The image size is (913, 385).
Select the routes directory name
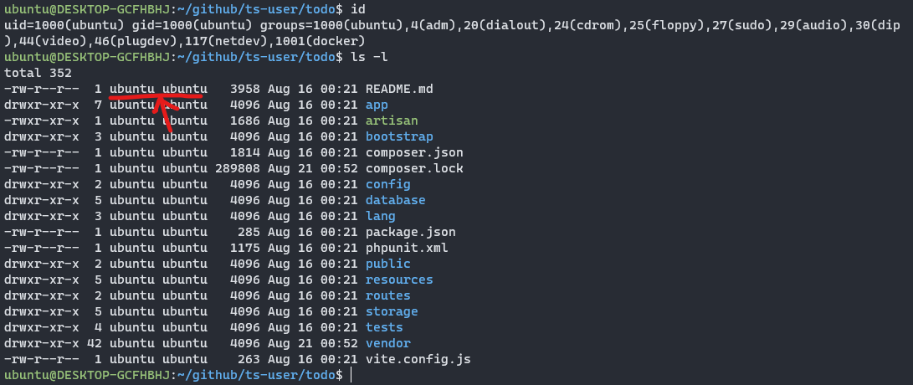point(387,296)
